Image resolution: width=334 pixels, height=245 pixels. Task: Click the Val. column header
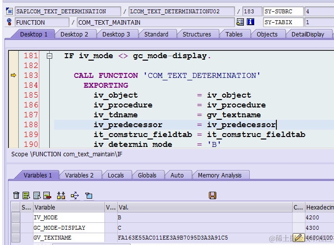click(205, 207)
